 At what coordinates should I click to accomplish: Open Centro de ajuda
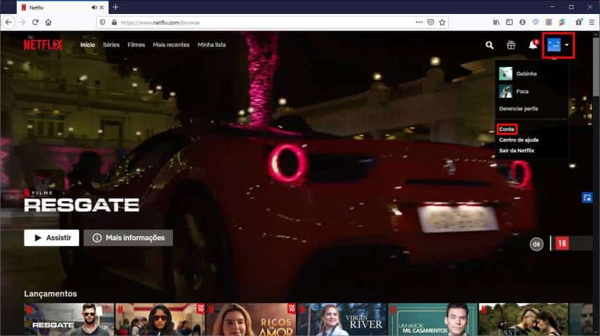[x=518, y=140]
